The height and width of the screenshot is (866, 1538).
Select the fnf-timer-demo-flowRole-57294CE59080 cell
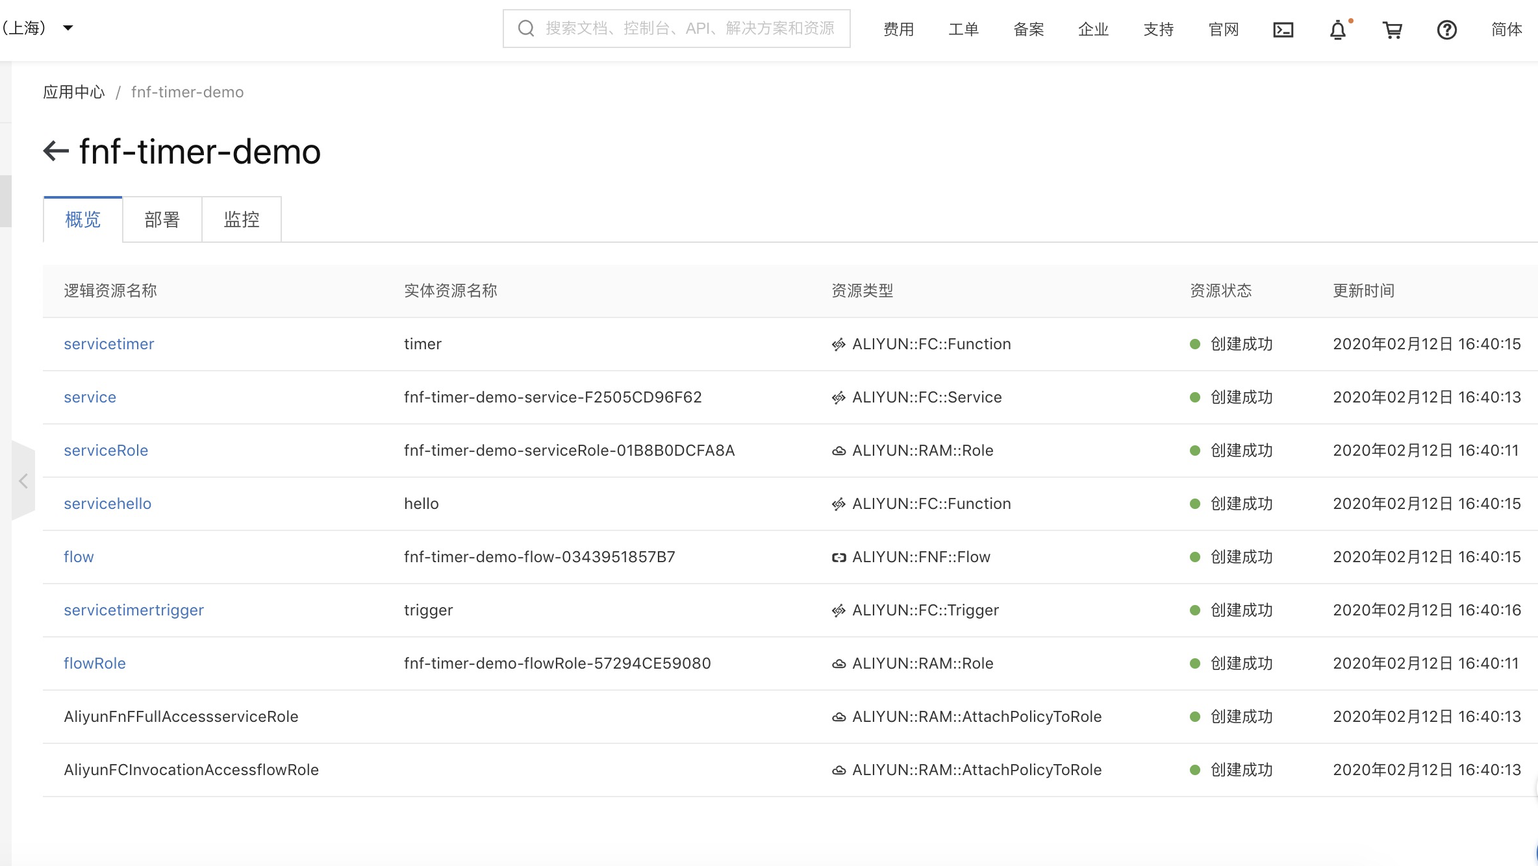click(x=557, y=663)
